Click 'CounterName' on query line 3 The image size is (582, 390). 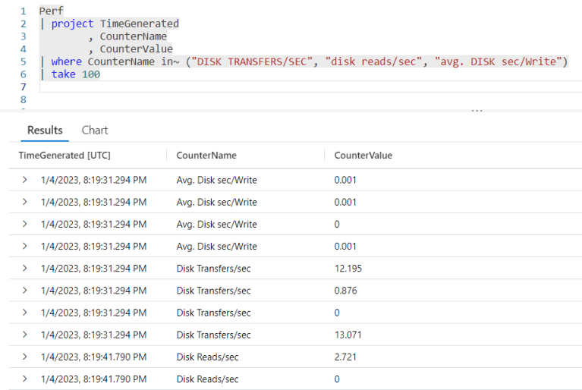click(134, 36)
